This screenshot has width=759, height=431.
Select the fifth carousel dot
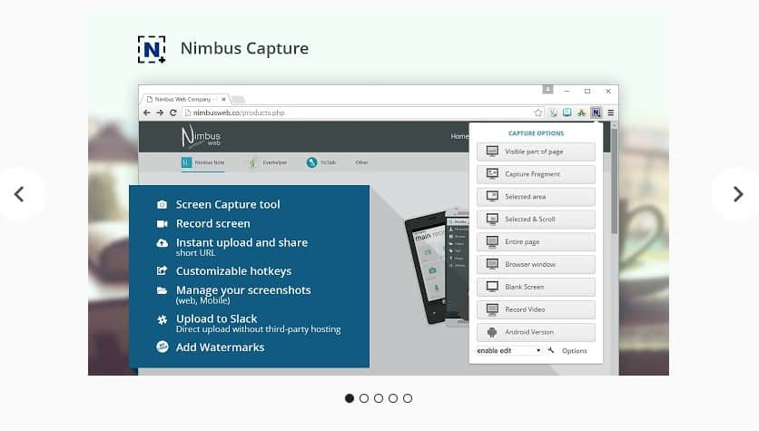[408, 398]
